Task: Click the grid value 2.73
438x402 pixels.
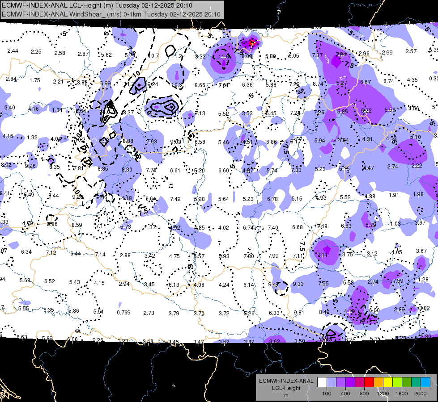Action: click(149, 313)
